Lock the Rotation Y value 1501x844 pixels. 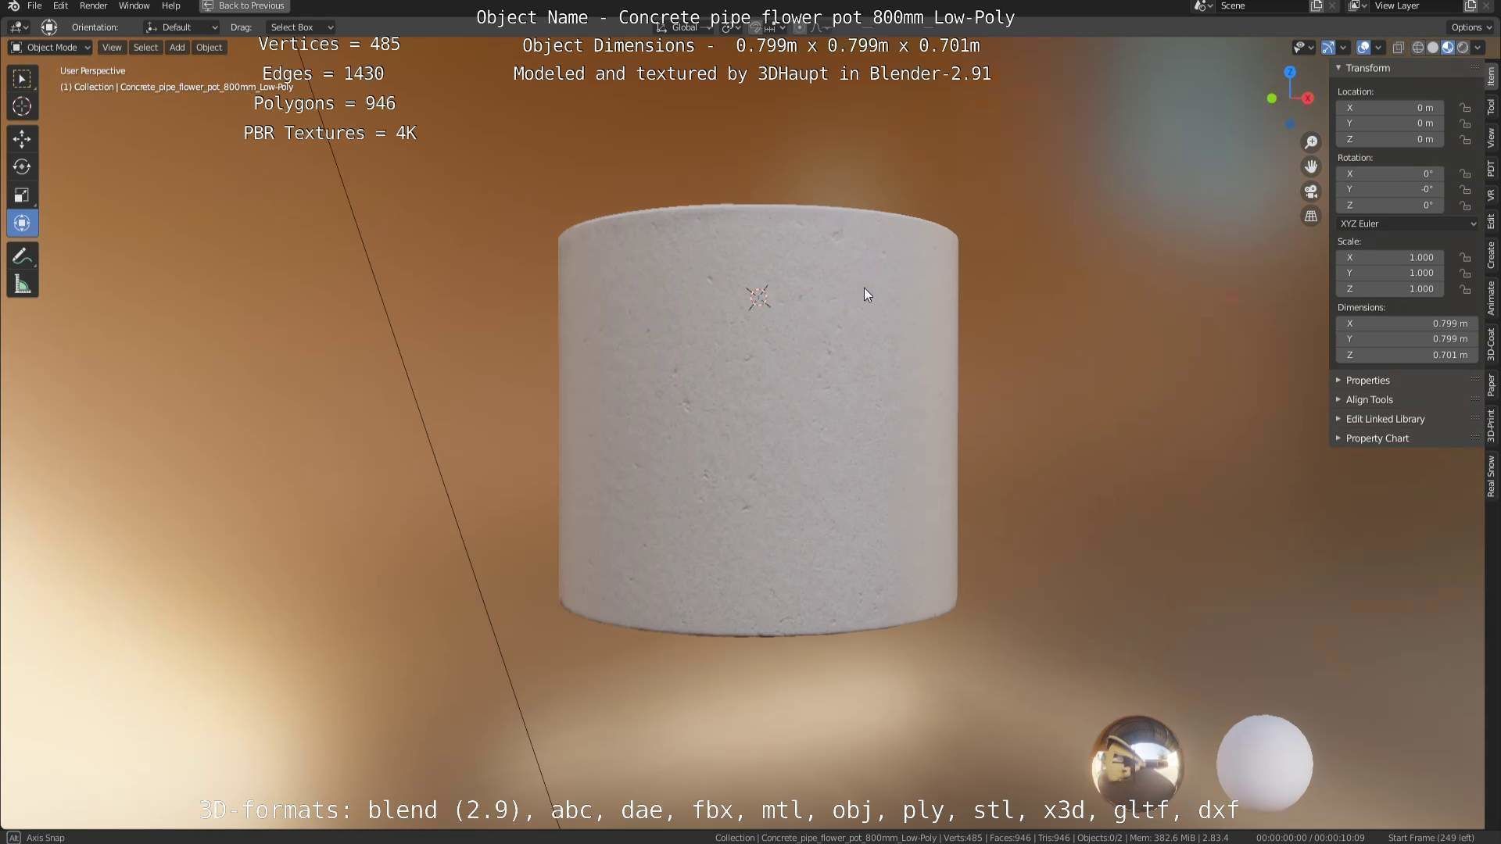(x=1465, y=189)
